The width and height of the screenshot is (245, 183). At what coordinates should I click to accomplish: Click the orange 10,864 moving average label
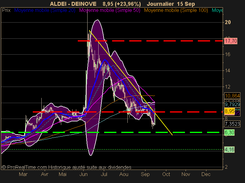pyautogui.click(x=232, y=96)
